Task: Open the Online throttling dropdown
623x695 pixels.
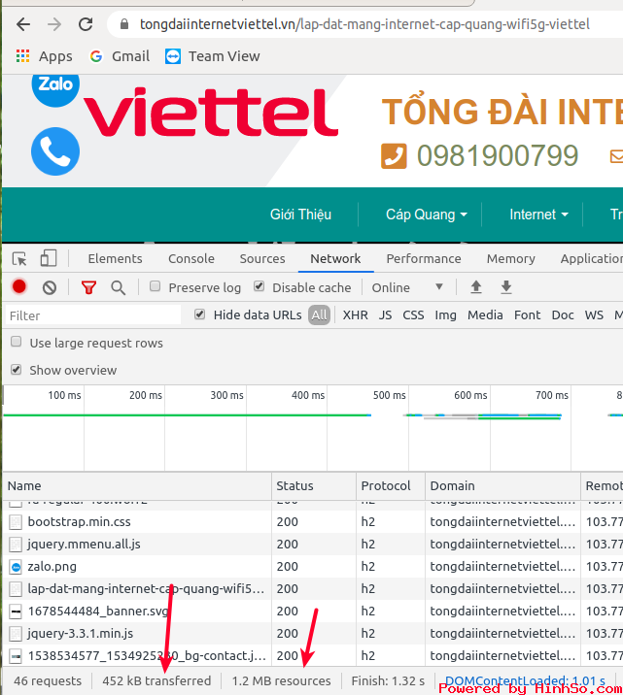Action: click(x=407, y=287)
